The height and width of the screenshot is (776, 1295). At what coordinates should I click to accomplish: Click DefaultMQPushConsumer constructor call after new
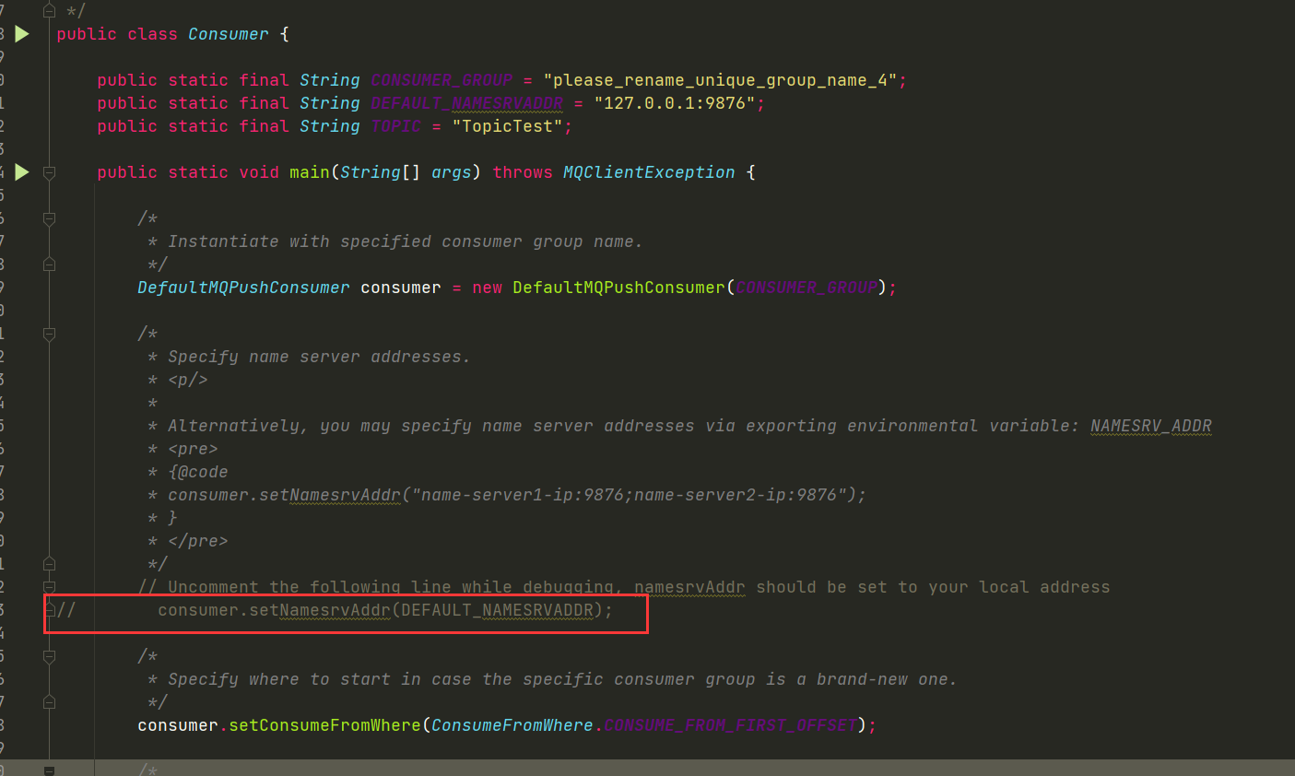[618, 288]
